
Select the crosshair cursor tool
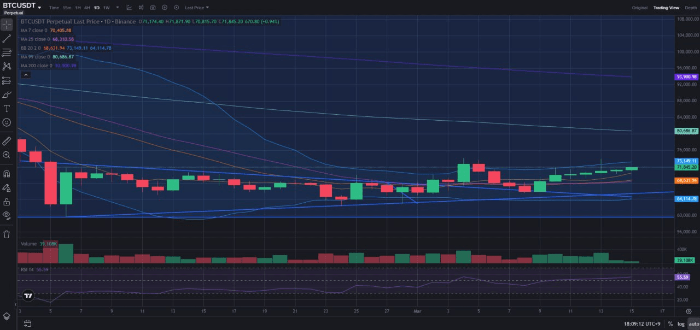[x=7, y=25]
